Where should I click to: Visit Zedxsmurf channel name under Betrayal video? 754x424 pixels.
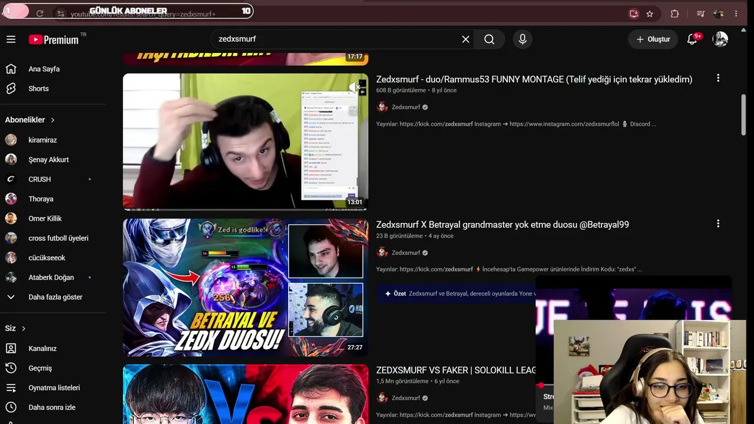tap(406, 253)
